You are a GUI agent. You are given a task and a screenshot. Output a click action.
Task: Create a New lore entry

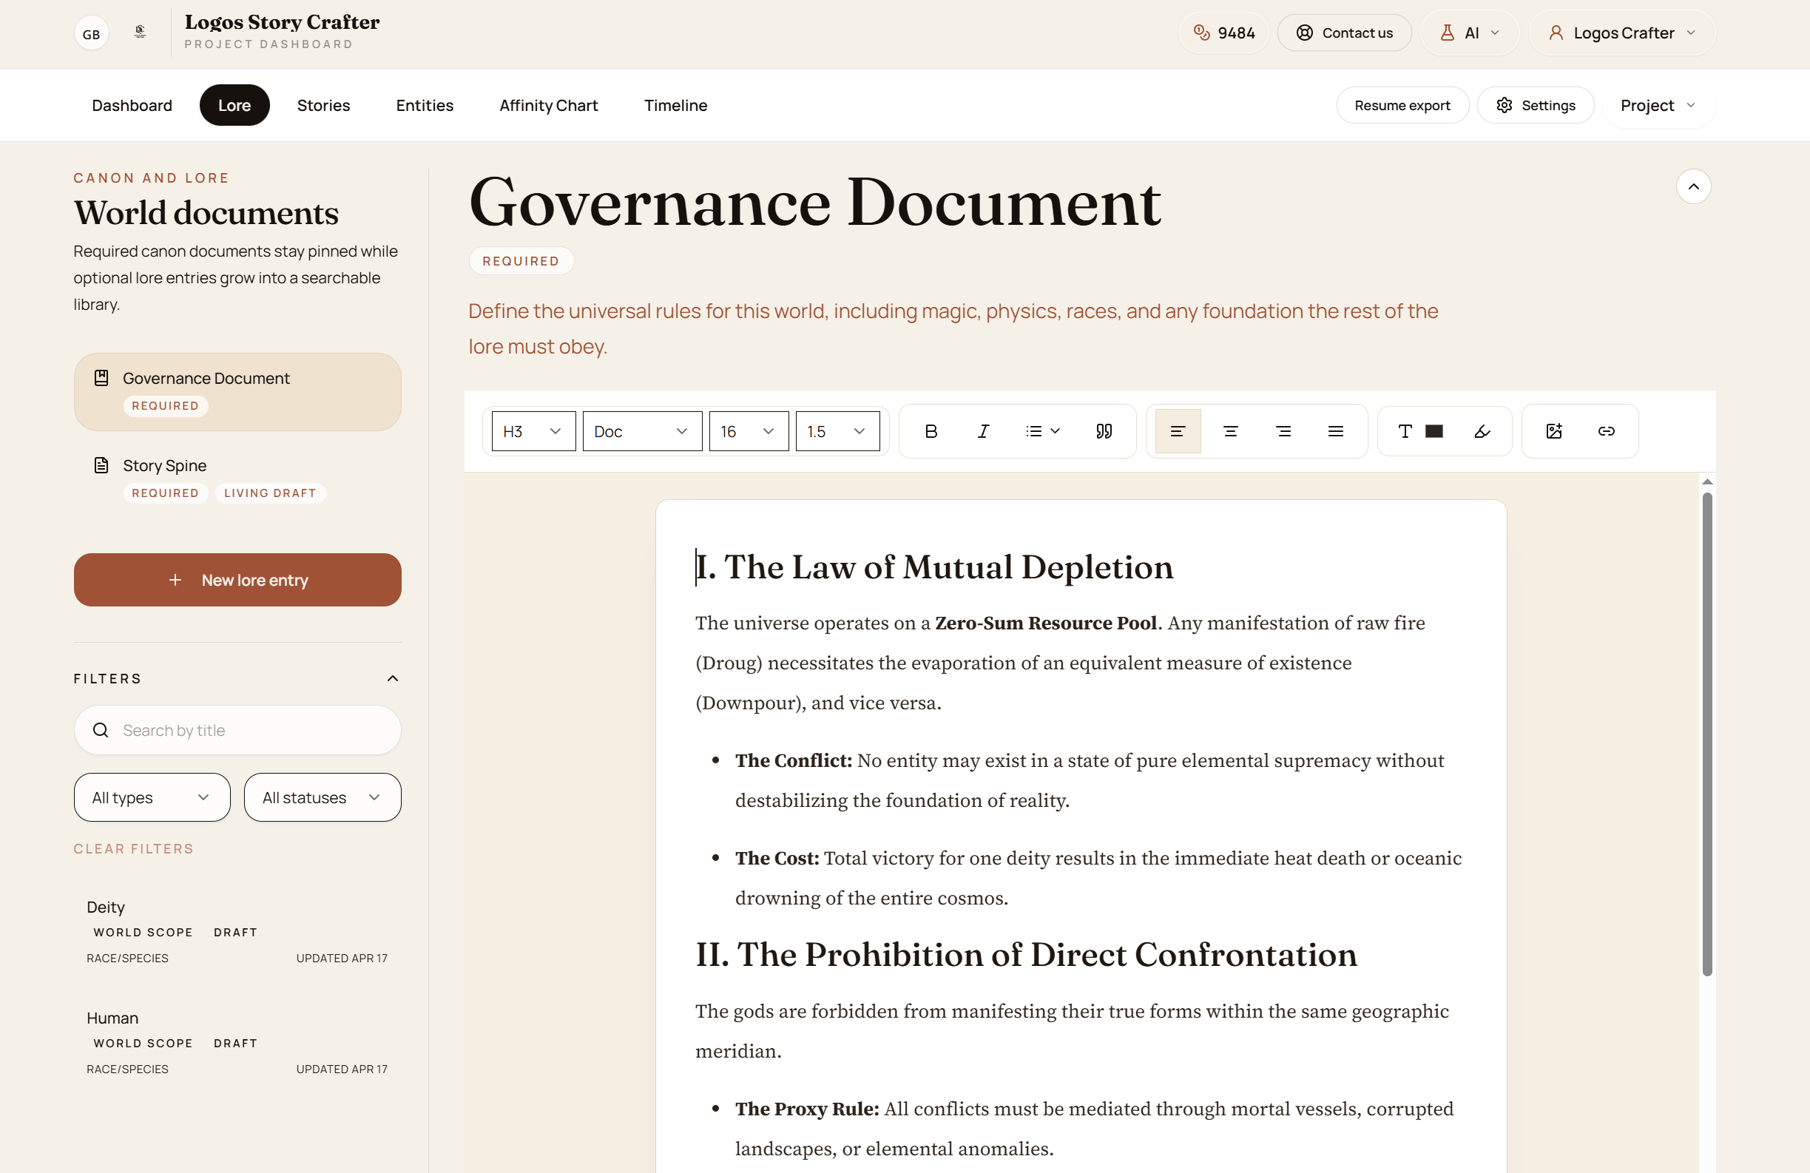point(237,580)
